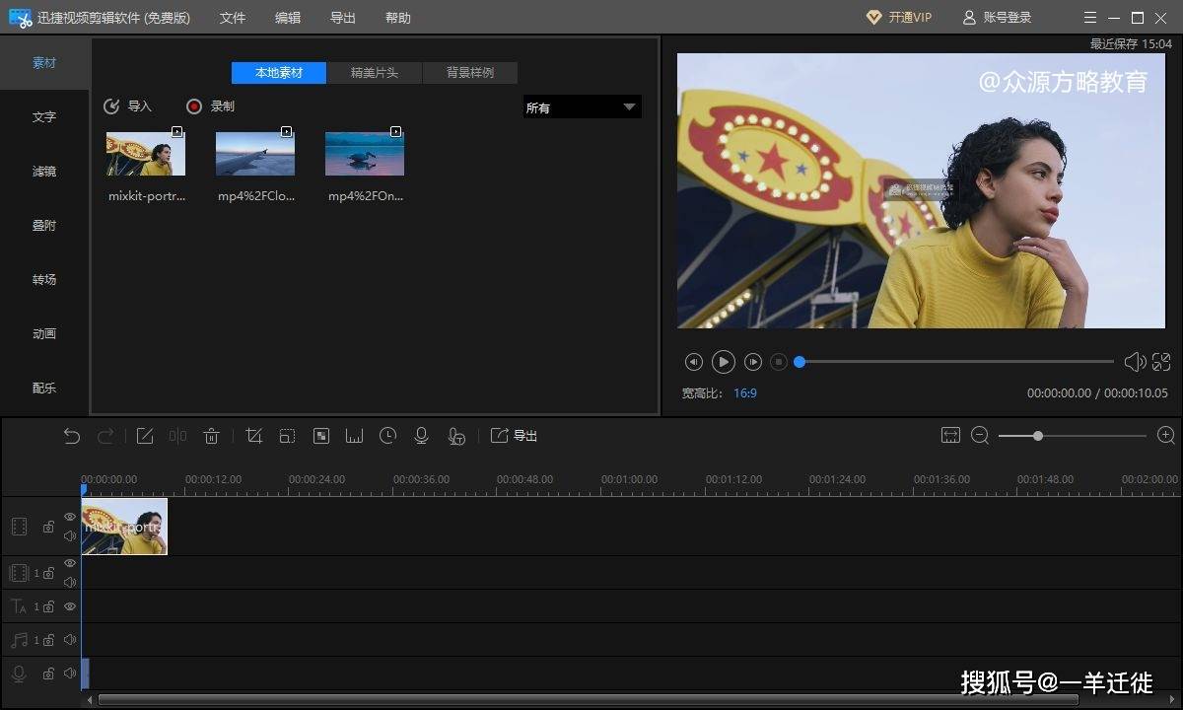Screen dimensions: 1183x710
Task: Select the 本地素材 tab
Action: pos(279,73)
